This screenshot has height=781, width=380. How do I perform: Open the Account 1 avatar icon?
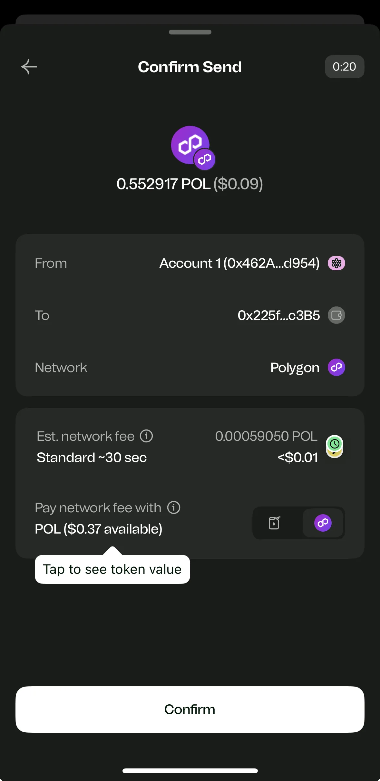click(336, 263)
